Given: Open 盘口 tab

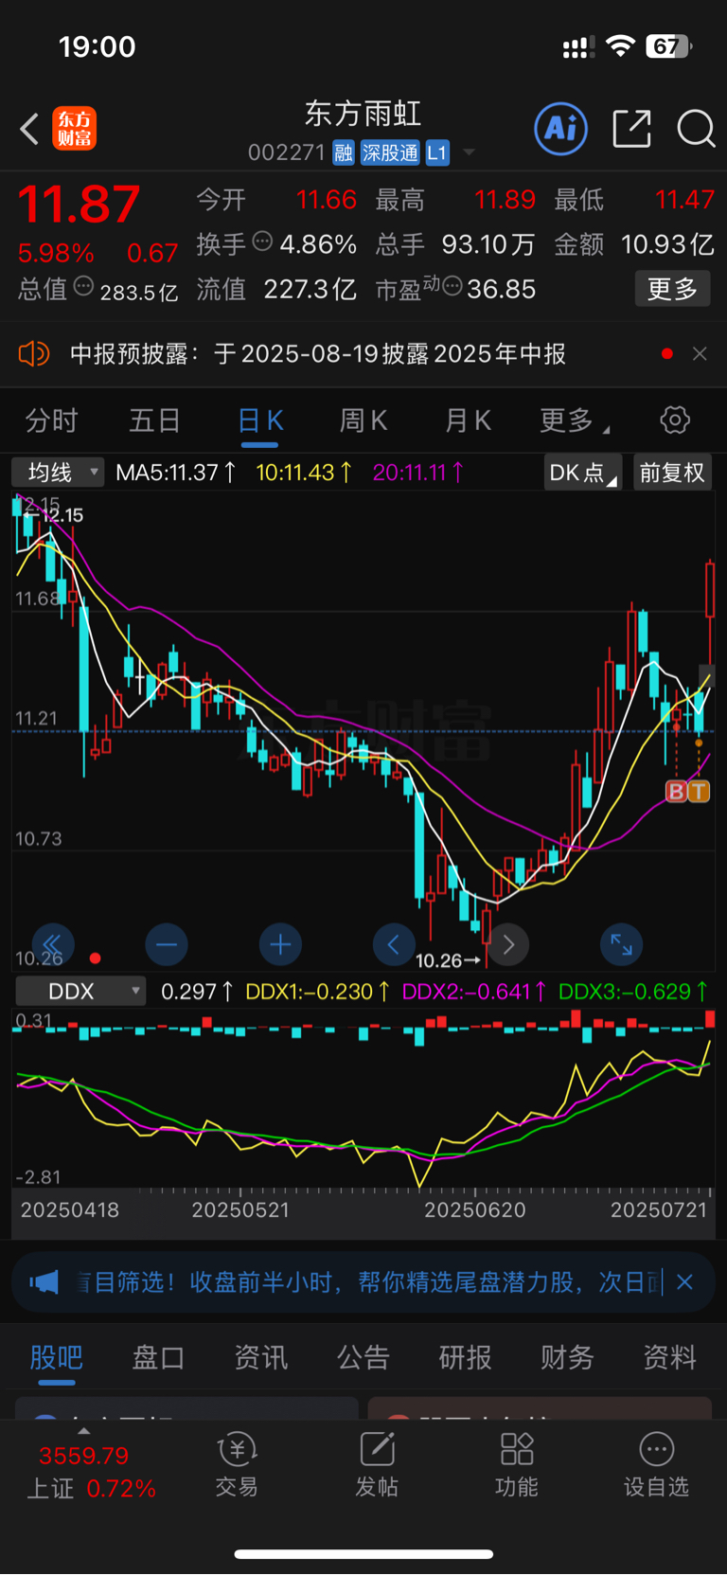Looking at the screenshot, I should (158, 1357).
